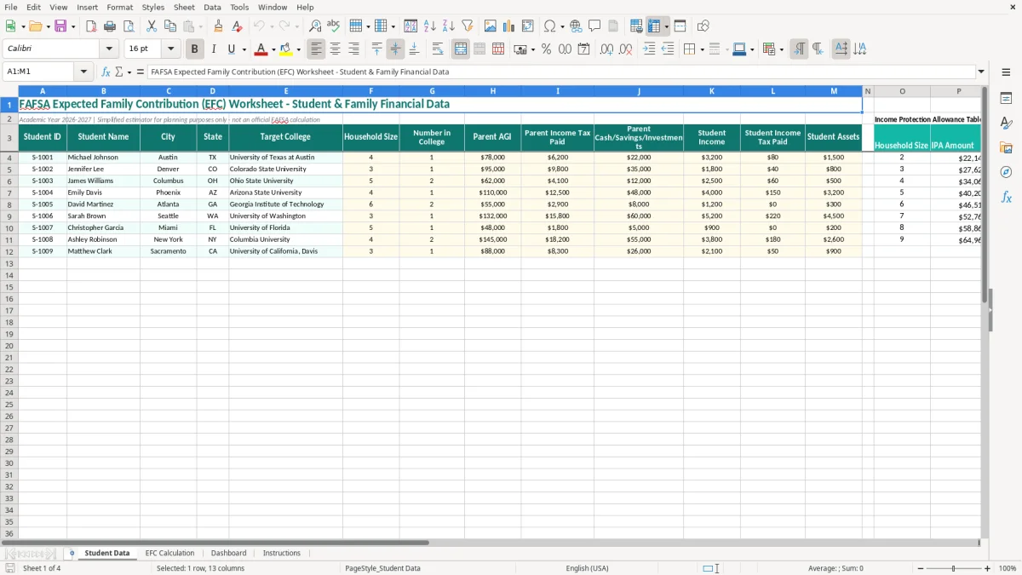Open the borders dropdown arrow
Viewport: 1022px width, 575px height.
pos(702,49)
